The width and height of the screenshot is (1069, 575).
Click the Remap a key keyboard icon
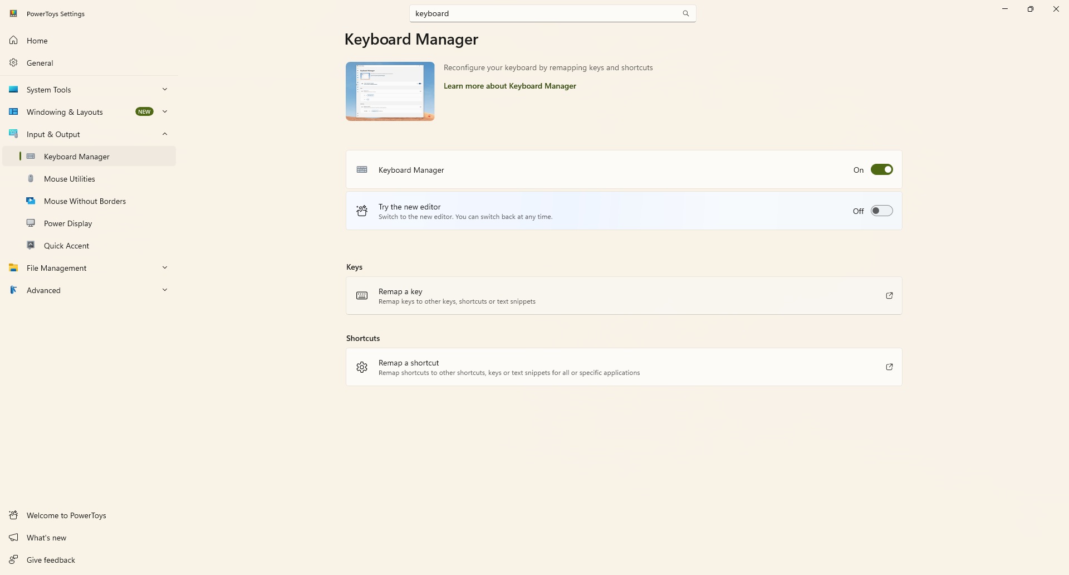coord(362,296)
